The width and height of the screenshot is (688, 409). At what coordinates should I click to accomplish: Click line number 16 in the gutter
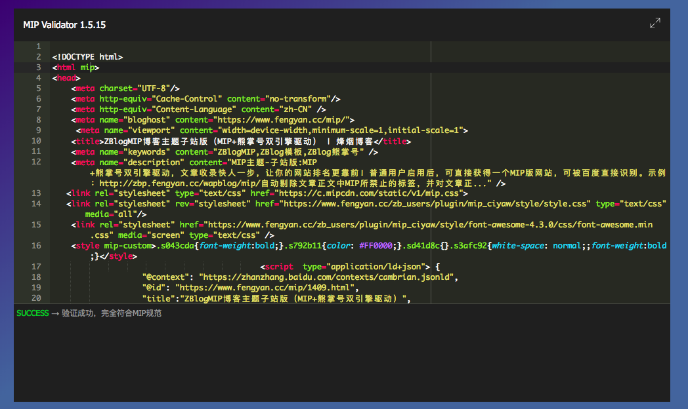tap(36, 246)
